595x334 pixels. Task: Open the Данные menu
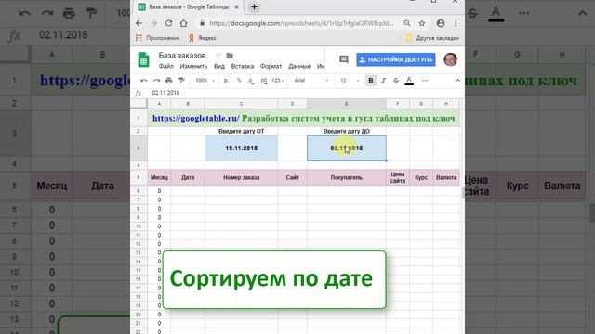click(x=299, y=66)
